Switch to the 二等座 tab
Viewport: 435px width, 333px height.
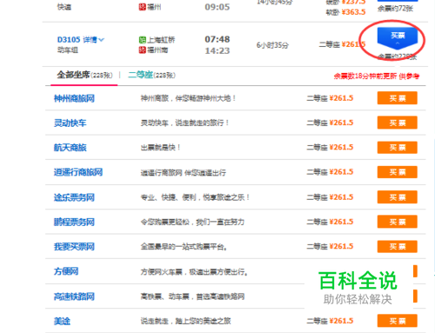tap(151, 75)
